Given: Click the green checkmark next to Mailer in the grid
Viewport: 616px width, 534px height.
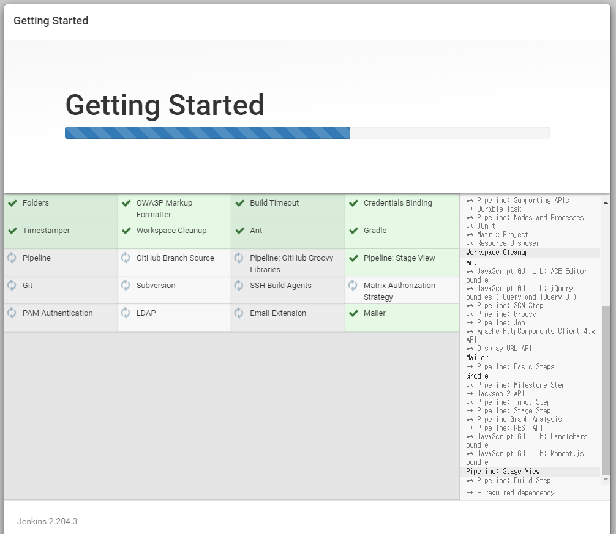Looking at the screenshot, I should 353,313.
